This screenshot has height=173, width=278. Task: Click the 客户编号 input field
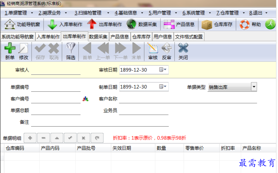coord(56,99)
